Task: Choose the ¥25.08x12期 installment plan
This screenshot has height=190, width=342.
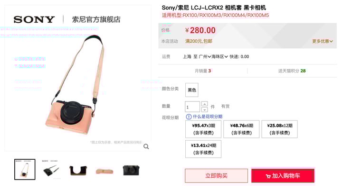Action: [x=279, y=129]
